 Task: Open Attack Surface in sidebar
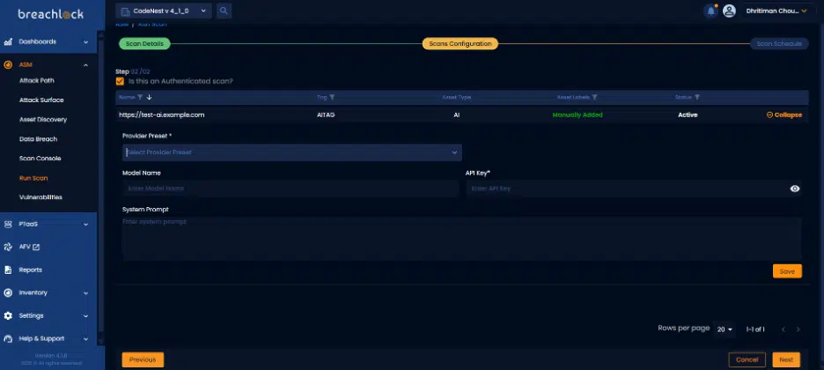click(x=41, y=100)
